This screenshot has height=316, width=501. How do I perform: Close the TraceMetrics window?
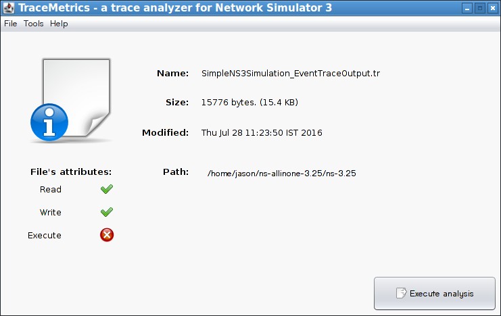(492, 7)
